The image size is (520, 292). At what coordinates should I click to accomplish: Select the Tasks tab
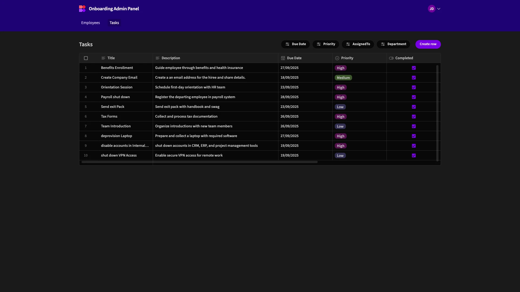click(114, 23)
